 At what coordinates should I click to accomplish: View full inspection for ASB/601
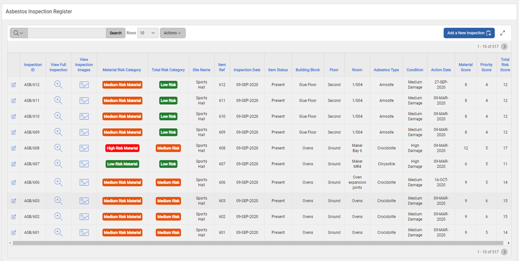point(59,232)
